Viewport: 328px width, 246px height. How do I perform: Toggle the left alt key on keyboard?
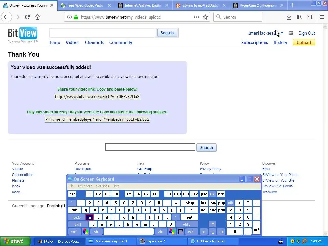tap(96, 232)
